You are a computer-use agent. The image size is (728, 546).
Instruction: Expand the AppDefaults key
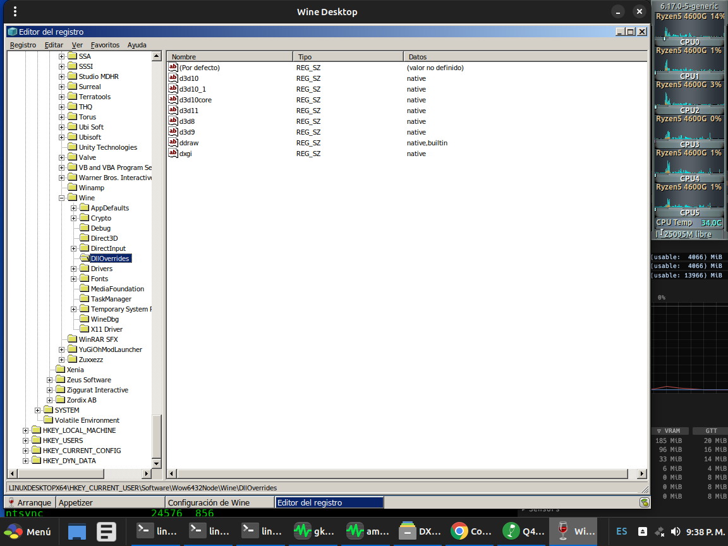[x=73, y=208]
